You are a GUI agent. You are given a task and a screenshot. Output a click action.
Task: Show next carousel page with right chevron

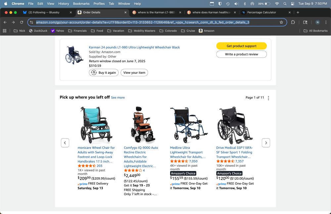266,143
